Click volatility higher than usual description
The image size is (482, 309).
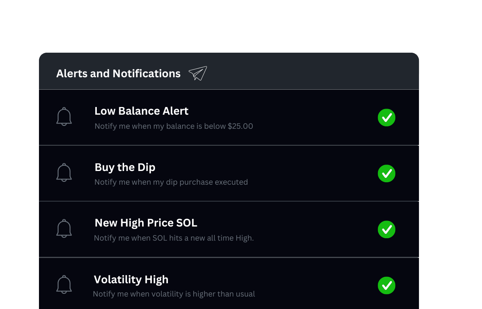coord(174,294)
